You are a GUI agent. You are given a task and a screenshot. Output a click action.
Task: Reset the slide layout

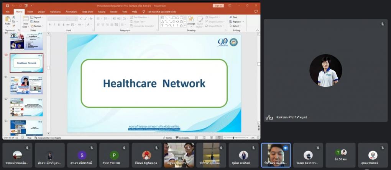click(35, 22)
